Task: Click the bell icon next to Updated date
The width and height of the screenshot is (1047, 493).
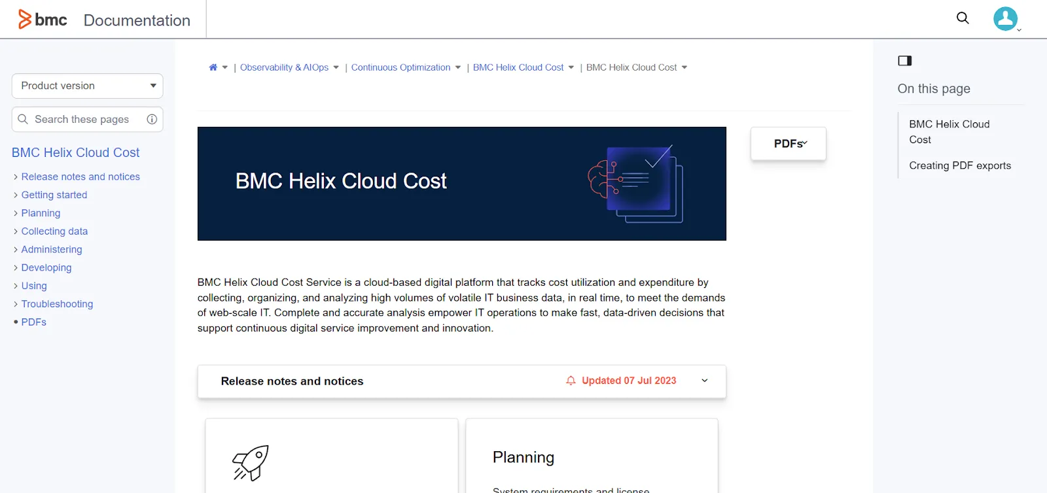Action: (x=571, y=381)
